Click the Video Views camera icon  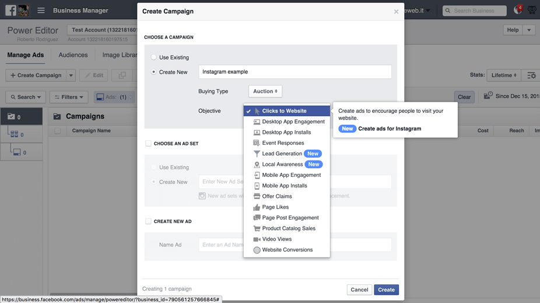(257, 239)
